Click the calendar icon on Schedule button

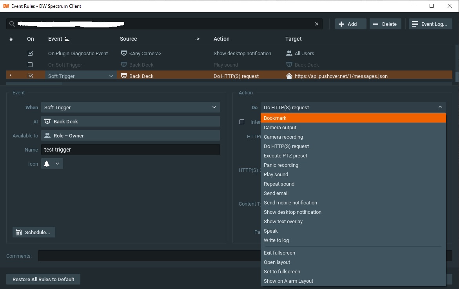(x=18, y=232)
